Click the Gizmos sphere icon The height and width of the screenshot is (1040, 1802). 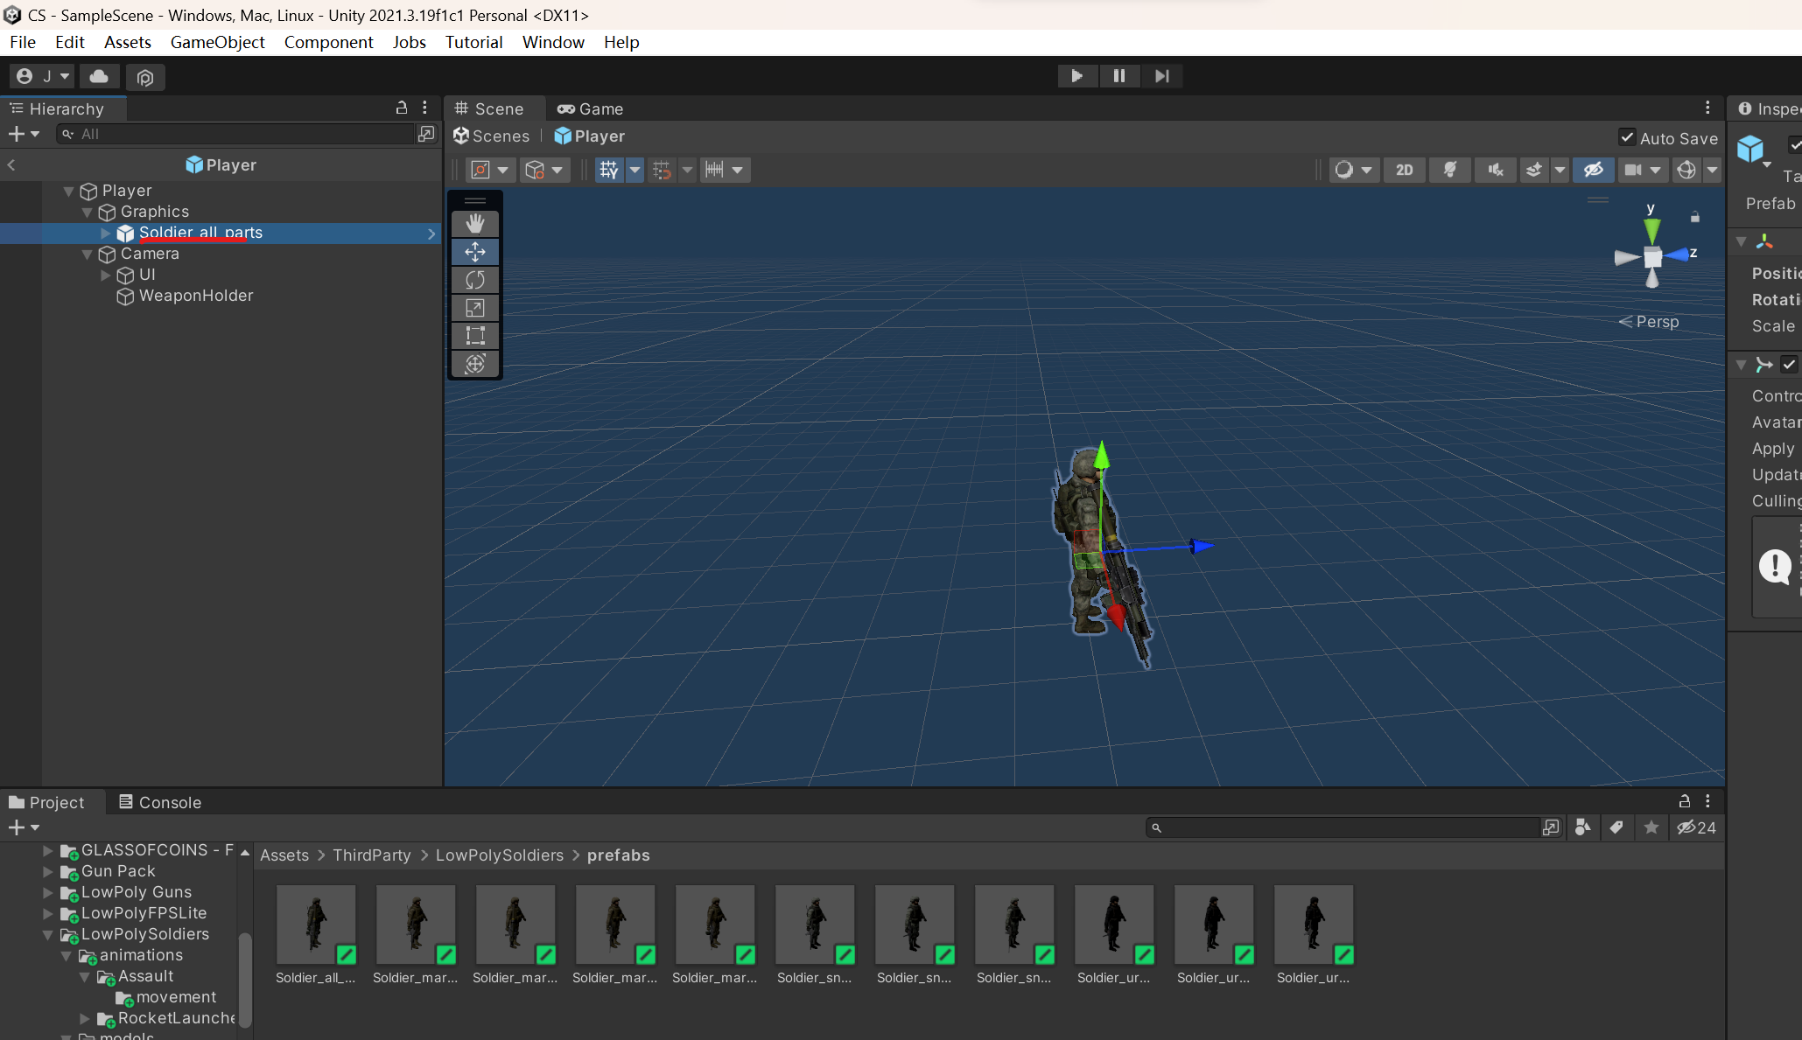coord(1686,170)
